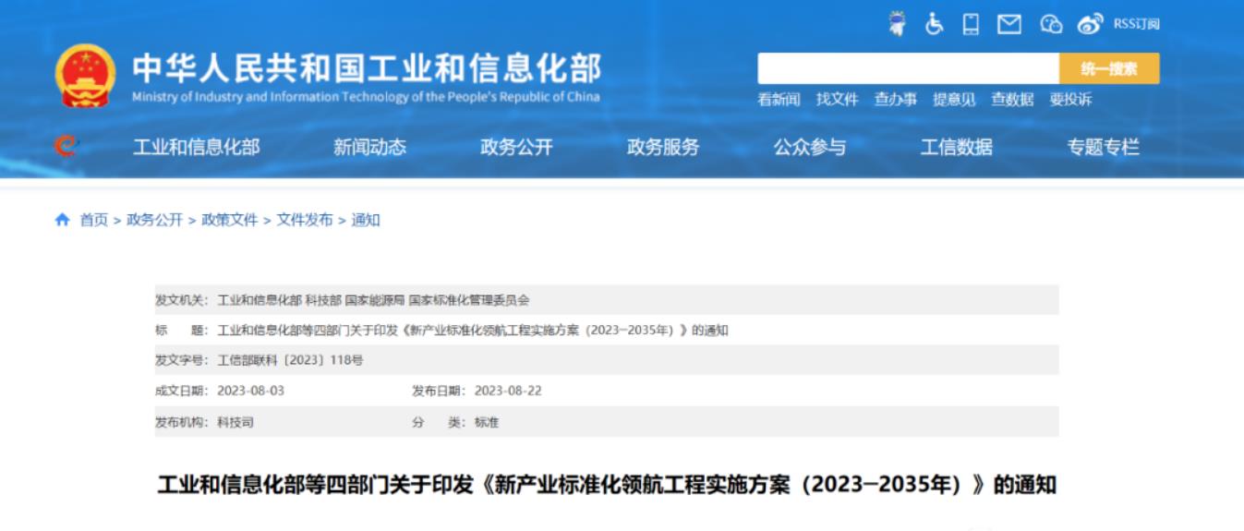Screen dimensions: 1244x531
Task: Select the 找文件 quick link
Action: point(838,100)
